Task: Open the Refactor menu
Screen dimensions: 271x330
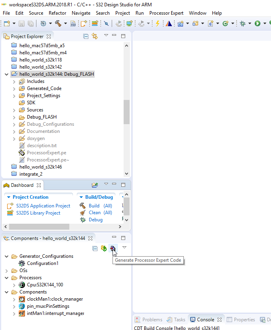Action: pyautogui.click(x=57, y=13)
